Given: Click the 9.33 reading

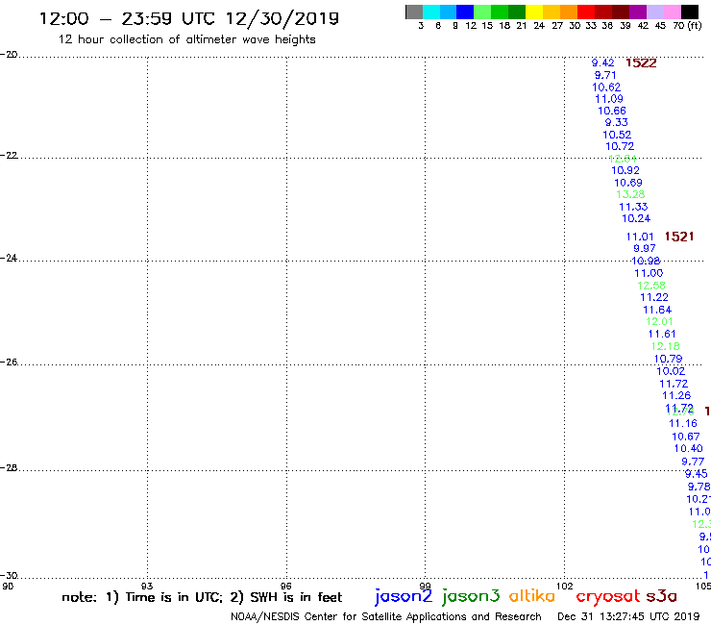Looking at the screenshot, I should pyautogui.click(x=617, y=122).
